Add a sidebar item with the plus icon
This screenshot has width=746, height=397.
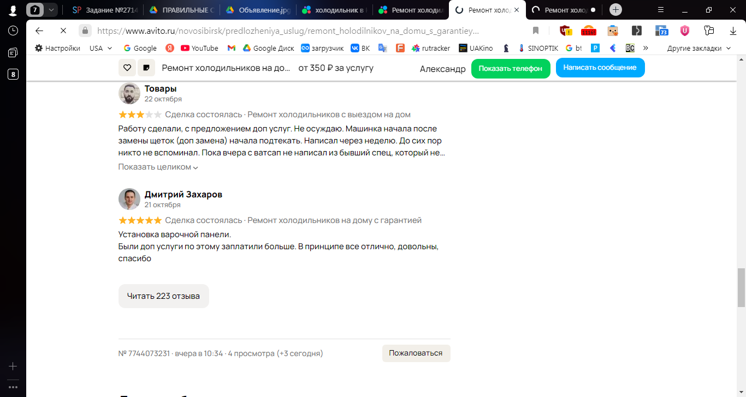click(x=13, y=366)
